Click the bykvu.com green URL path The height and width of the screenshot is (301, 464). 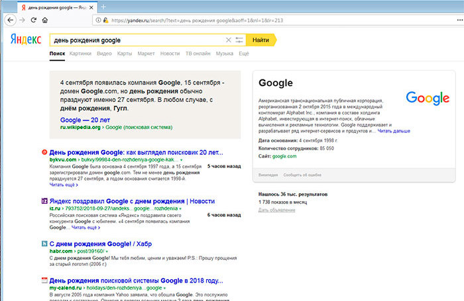130,160
